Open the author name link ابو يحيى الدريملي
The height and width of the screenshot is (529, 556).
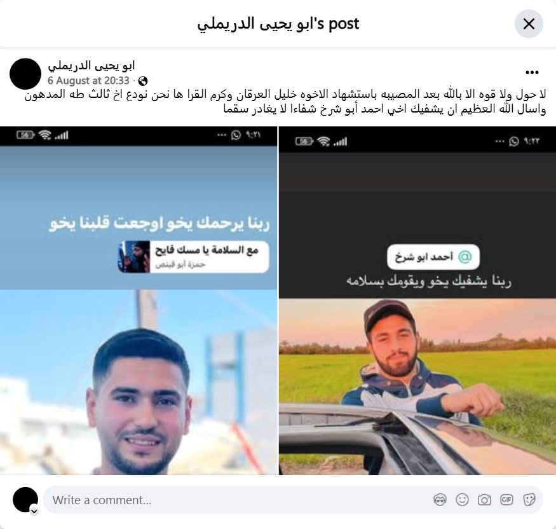pyautogui.click(x=92, y=66)
